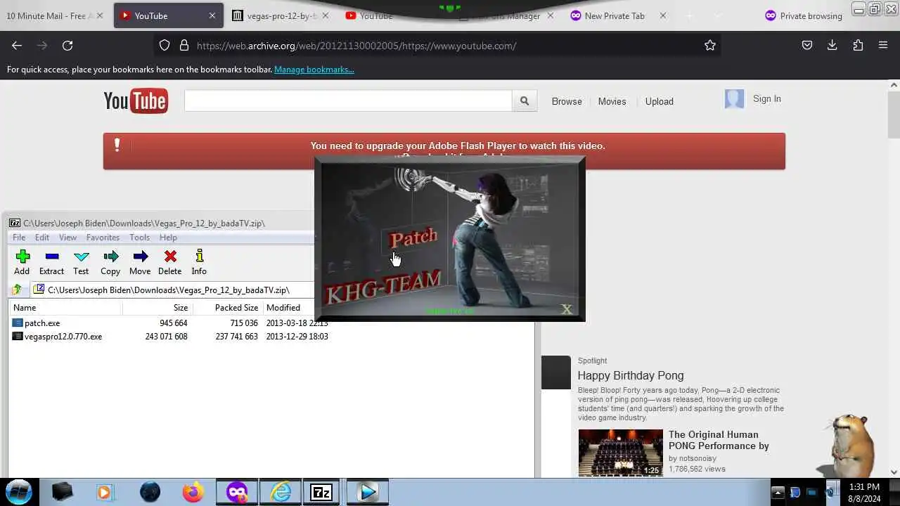Show hidden system tray icons
The height and width of the screenshot is (506, 900).
[x=778, y=492]
